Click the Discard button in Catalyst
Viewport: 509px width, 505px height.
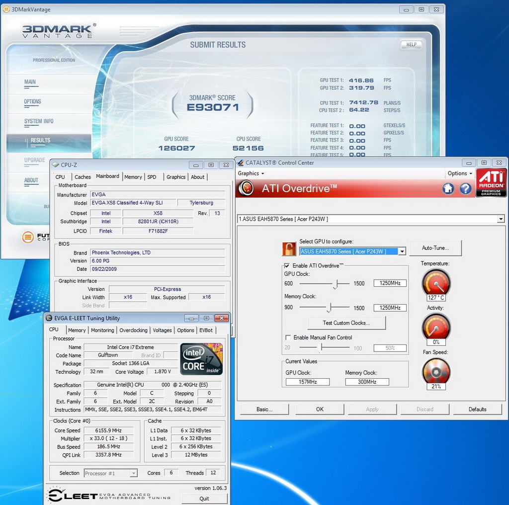coord(425,409)
